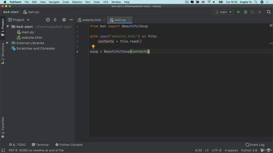273x153 pixels.
Task: Hide the Project panel with minus icon
Action: click(x=71, y=20)
